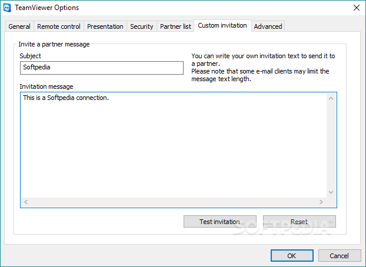Click the 'This is a Softpedia connection.' text
366x267 pixels.
pos(66,98)
